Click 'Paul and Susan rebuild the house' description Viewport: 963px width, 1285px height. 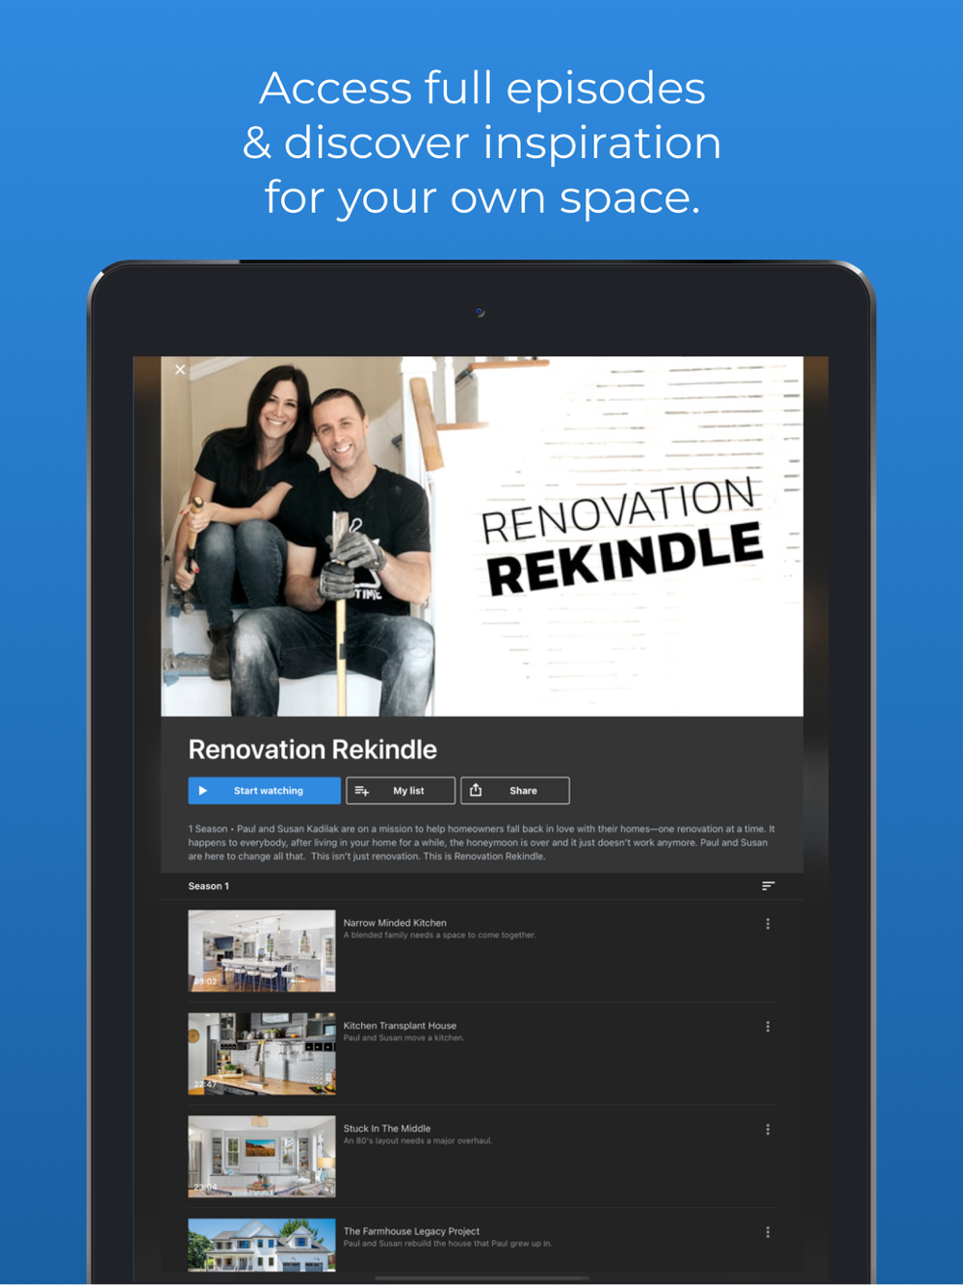pyautogui.click(x=448, y=1244)
